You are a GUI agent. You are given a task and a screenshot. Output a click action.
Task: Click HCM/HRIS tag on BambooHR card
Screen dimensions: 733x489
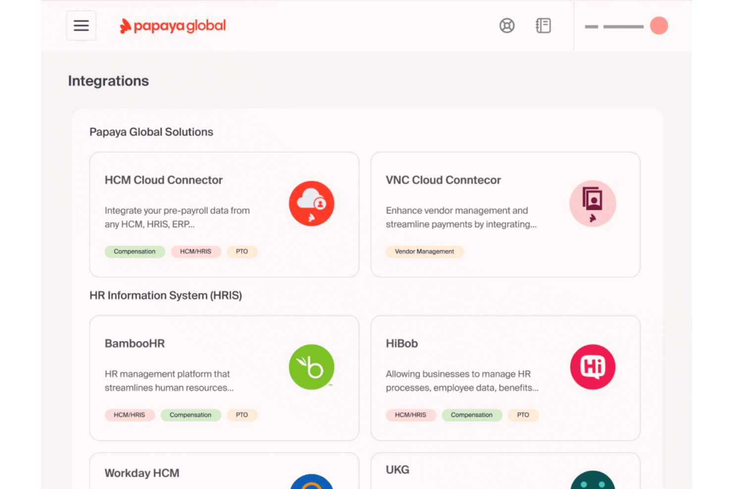coord(129,415)
